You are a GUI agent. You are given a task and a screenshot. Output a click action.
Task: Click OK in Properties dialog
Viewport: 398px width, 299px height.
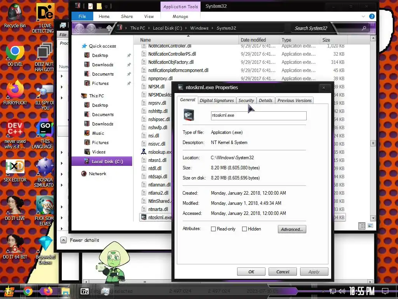point(251,271)
